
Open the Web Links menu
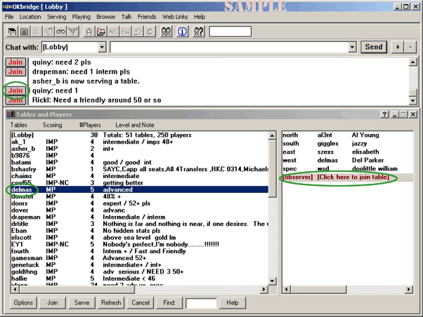tap(175, 17)
